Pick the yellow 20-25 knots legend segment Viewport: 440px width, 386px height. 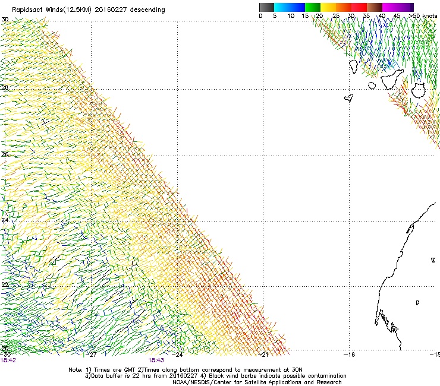click(x=328, y=7)
